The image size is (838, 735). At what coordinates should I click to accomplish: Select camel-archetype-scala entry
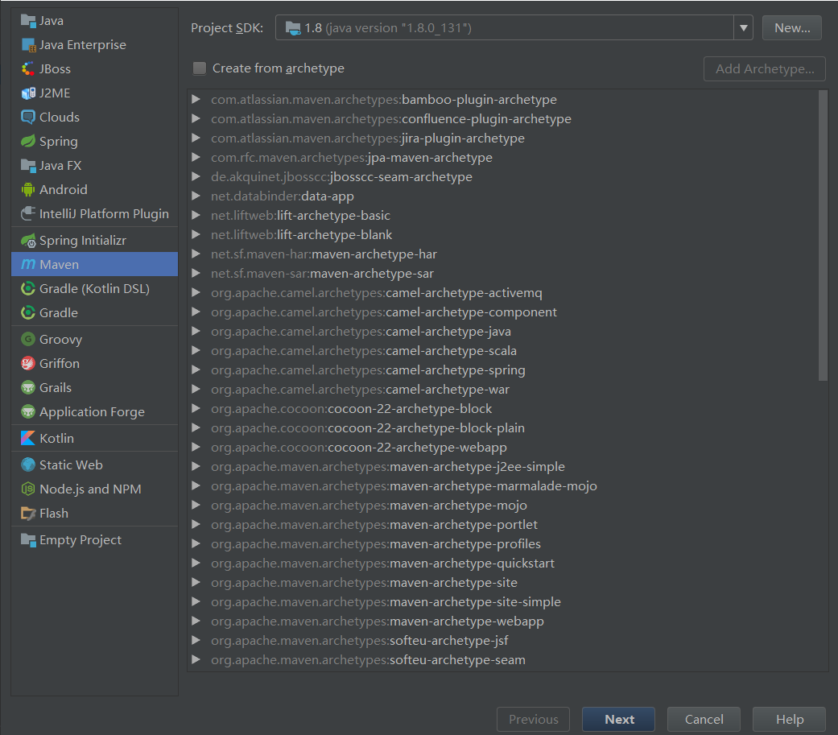364,351
